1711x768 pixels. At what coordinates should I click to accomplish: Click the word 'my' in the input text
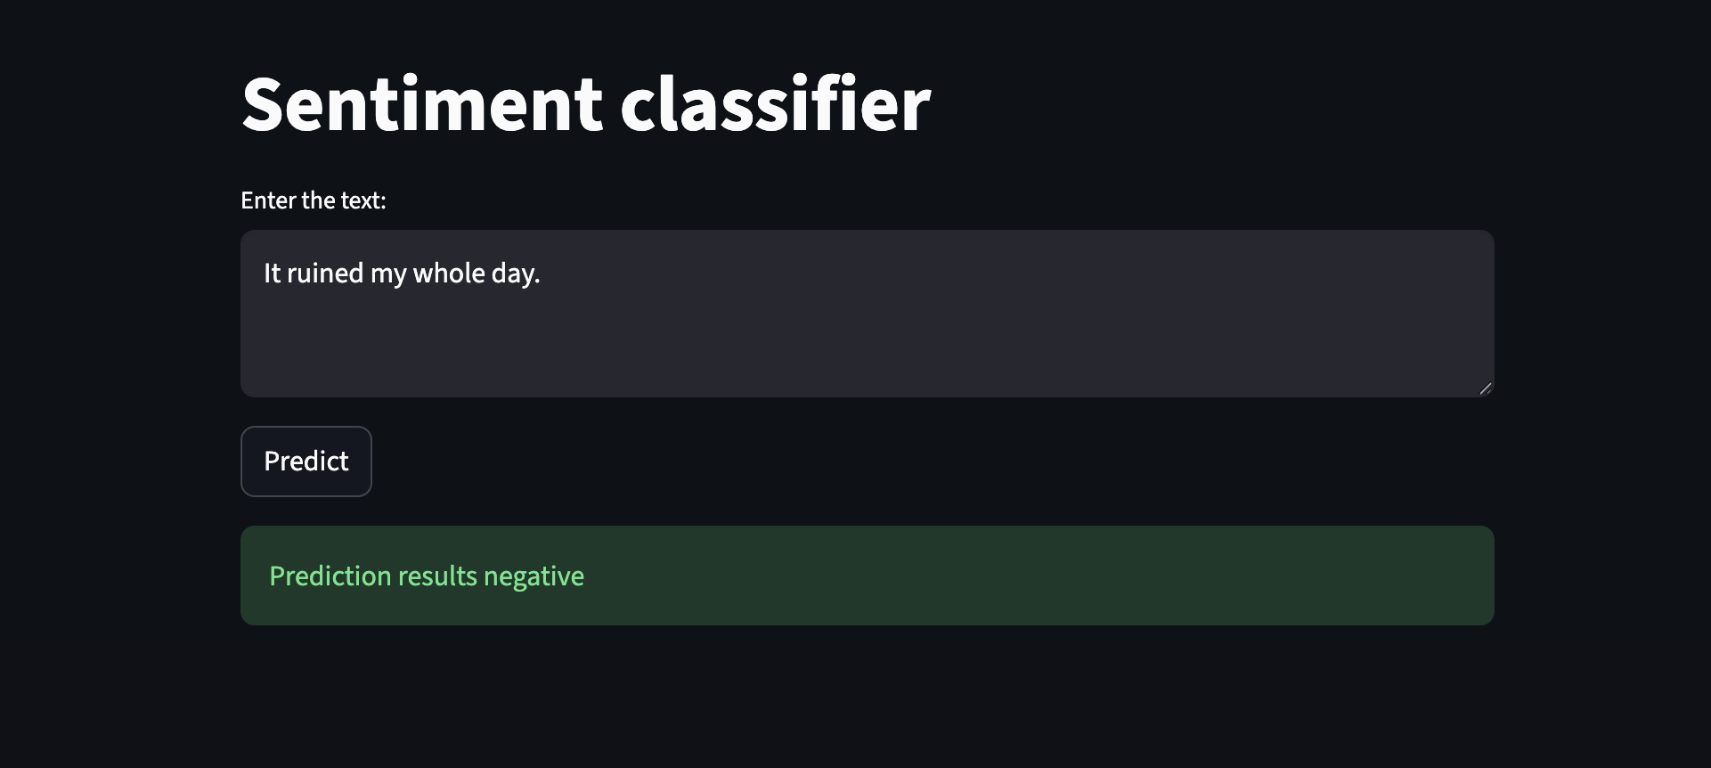[x=388, y=274]
